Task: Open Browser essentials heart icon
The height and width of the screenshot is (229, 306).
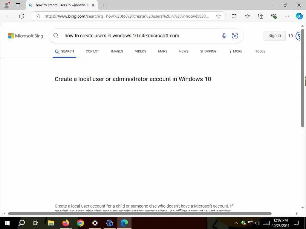Action: (x=274, y=16)
